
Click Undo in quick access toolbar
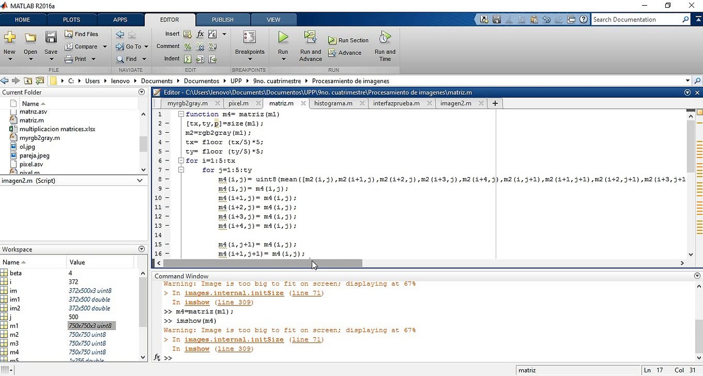coord(547,19)
